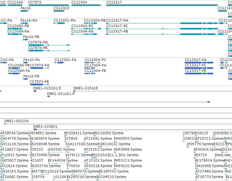Select transcript label "CG13917-RC"
The image size is (232, 181).
coord(117,26)
